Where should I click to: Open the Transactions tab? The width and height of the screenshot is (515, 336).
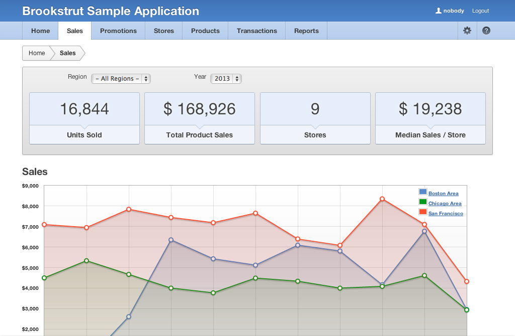click(x=256, y=31)
